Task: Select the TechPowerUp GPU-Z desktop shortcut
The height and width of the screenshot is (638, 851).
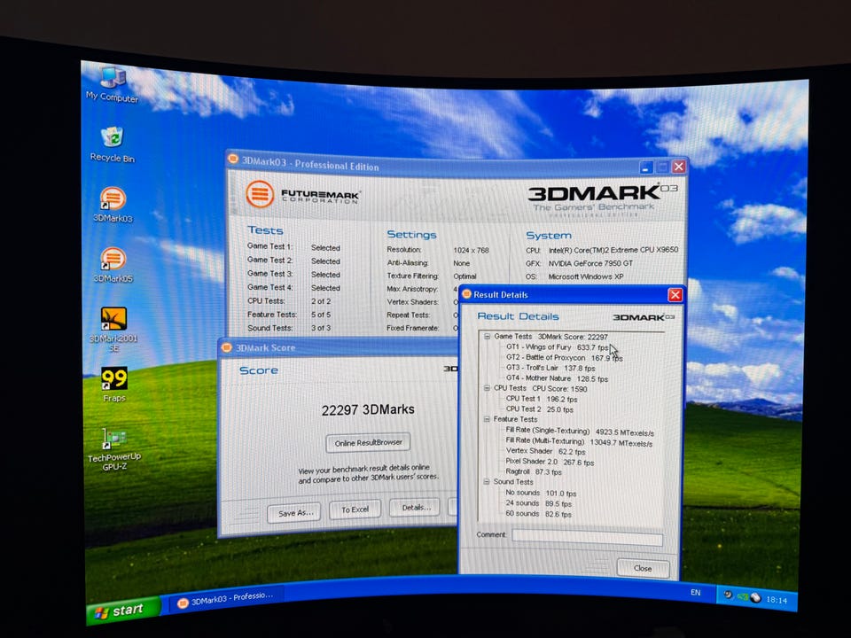Action: [x=114, y=449]
